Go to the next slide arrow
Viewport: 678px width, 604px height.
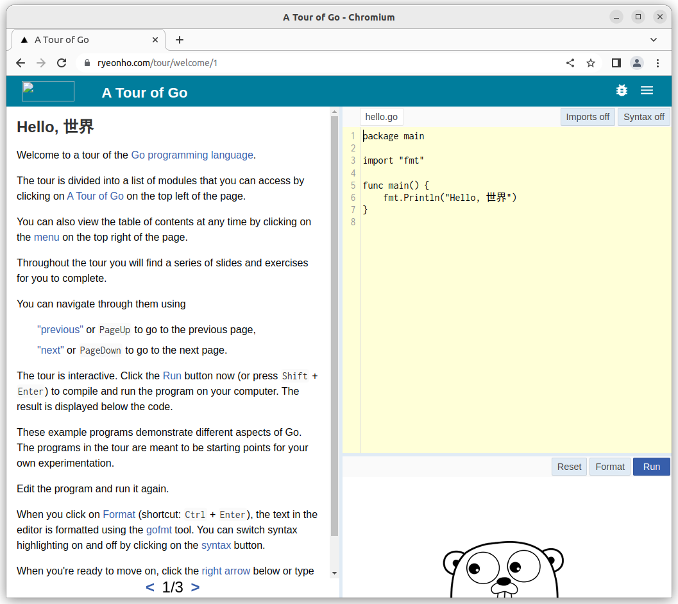coord(196,587)
